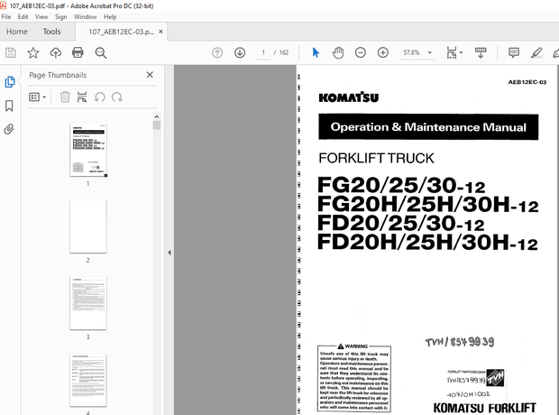Select the highlighter pen tool
This screenshot has width=559, height=415.
point(536,53)
